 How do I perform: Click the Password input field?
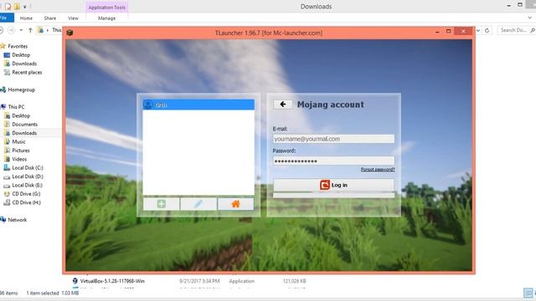pos(333,161)
